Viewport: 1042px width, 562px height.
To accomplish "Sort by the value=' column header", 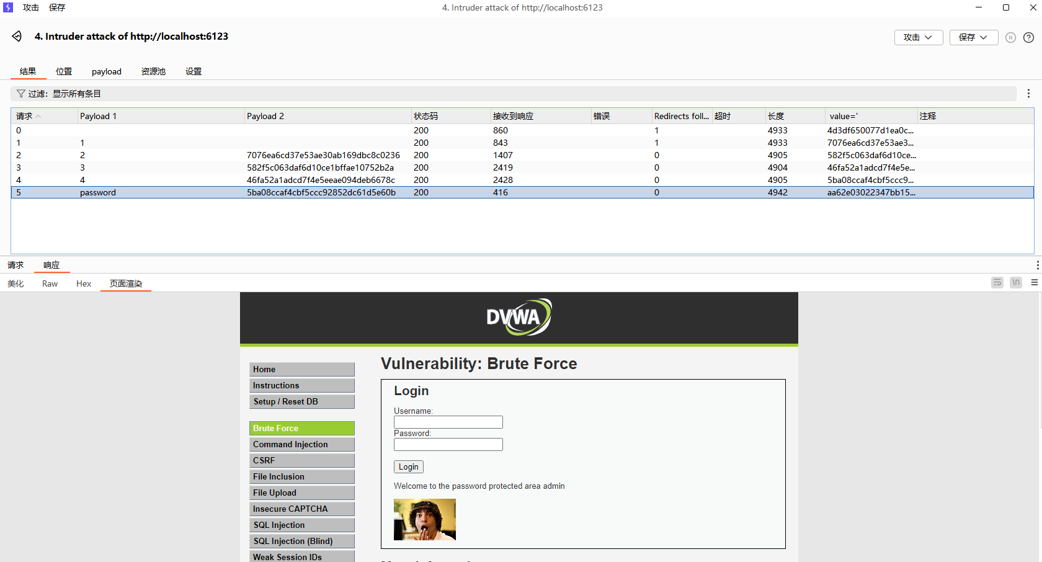I will pos(871,116).
